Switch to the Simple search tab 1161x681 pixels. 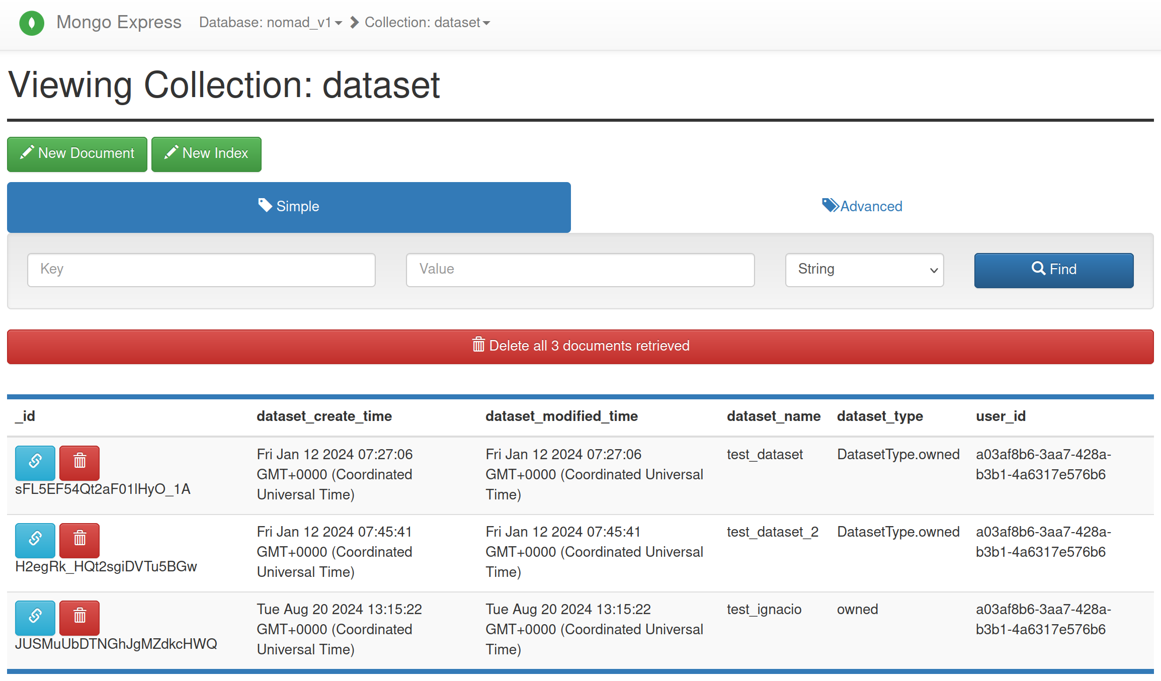click(x=289, y=207)
